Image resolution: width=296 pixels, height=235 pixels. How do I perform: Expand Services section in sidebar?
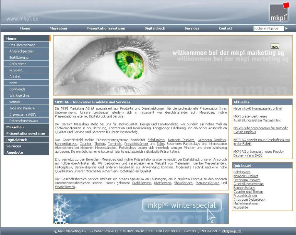tap(26, 146)
